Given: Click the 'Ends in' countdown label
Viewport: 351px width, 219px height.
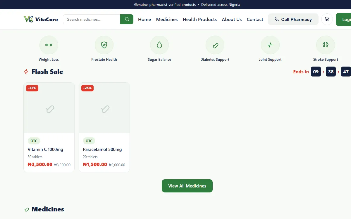Looking at the screenshot, I should pos(301,72).
